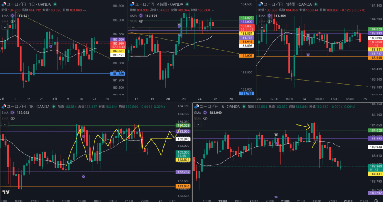This screenshot has height=202, width=383.
Task: Click the alarm clock marker on 5-minute chart
Action: pyautogui.click(x=276, y=135)
